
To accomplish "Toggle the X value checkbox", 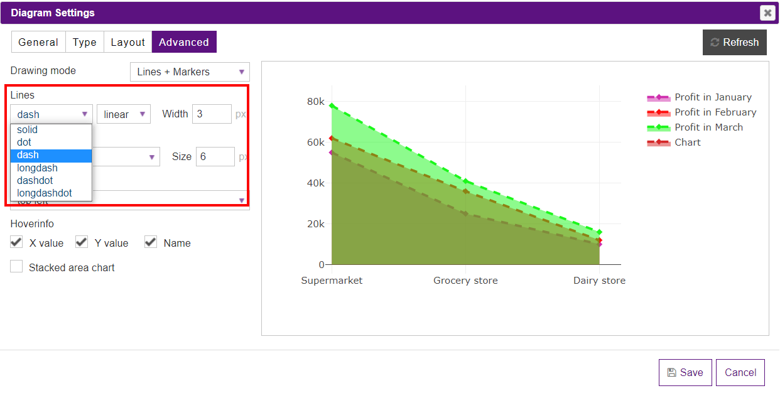I will (17, 242).
